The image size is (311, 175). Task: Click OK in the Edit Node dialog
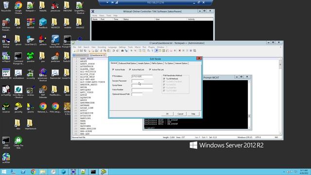point(167,114)
